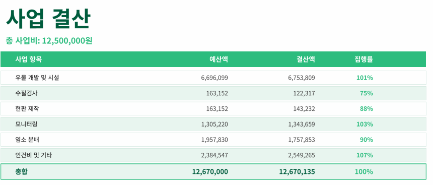
Task: Select the total budget 12,670,000
Action: coord(210,172)
